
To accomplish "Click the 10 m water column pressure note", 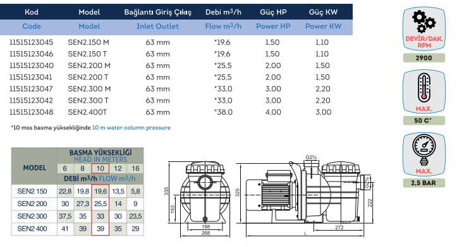I will pyautogui.click(x=131, y=127).
